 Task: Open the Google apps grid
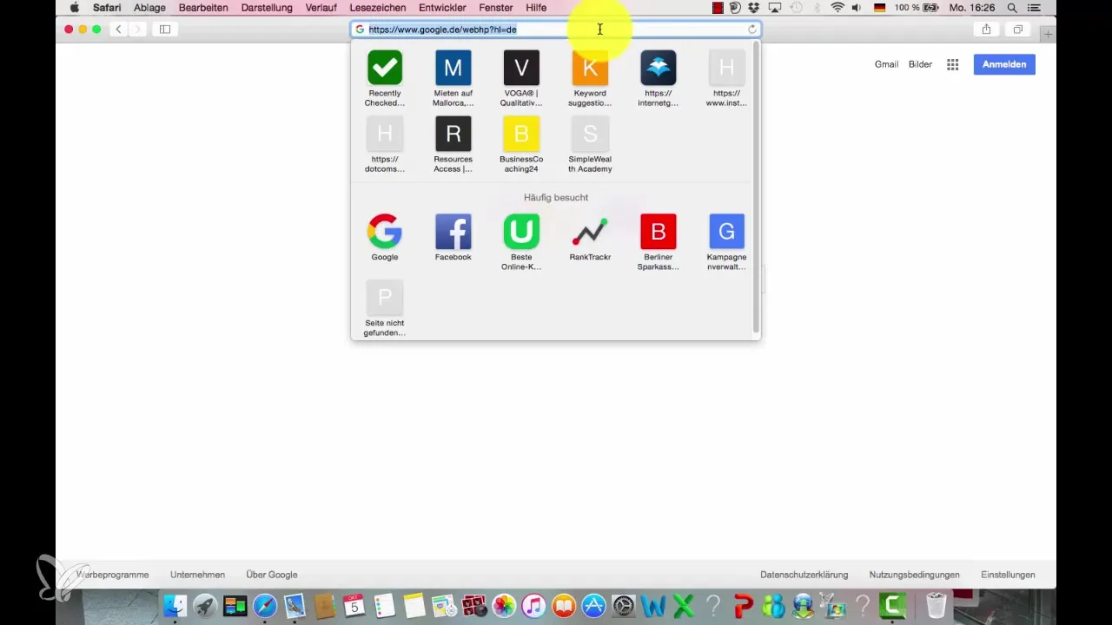(x=952, y=64)
